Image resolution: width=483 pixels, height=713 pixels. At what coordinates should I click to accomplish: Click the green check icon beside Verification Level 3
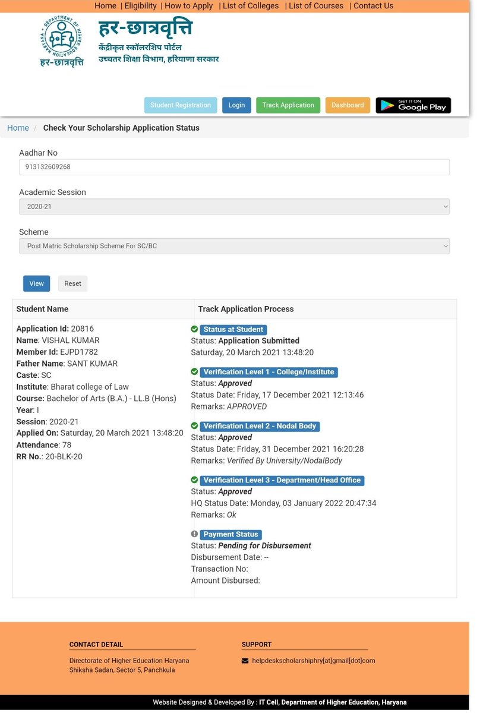[x=194, y=480]
